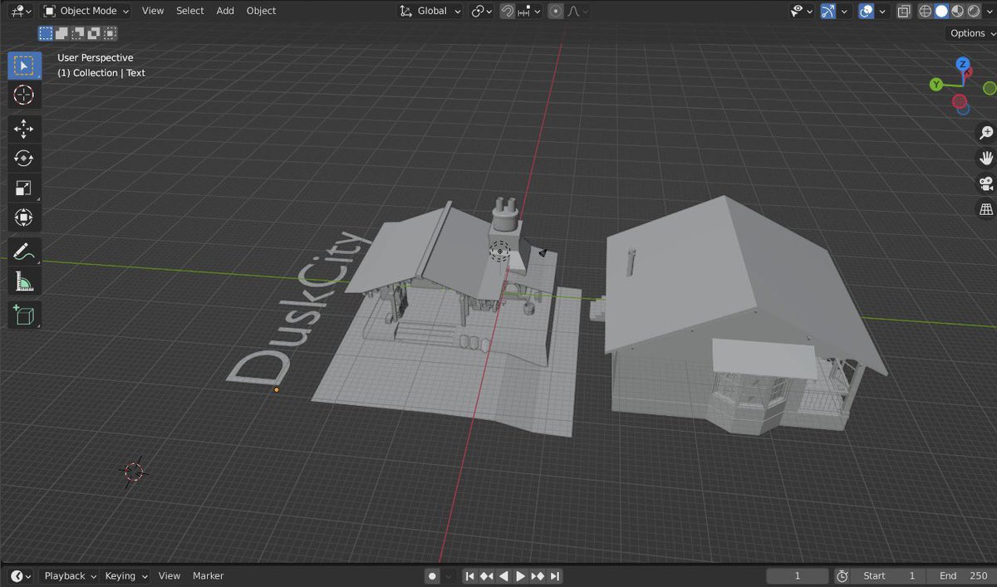Select the Annotate tool
This screenshot has height=587, width=997.
(x=24, y=251)
